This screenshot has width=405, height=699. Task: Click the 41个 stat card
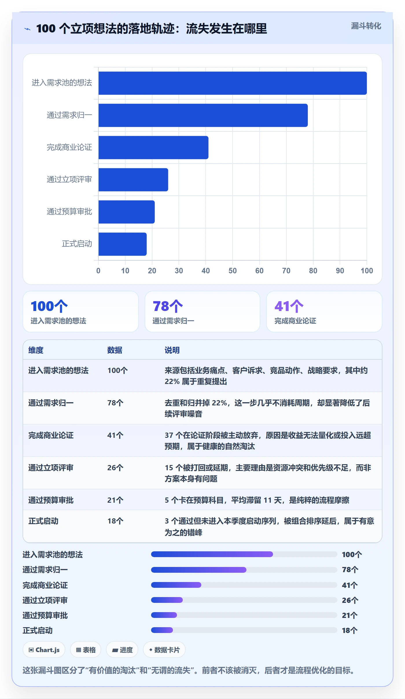(324, 312)
